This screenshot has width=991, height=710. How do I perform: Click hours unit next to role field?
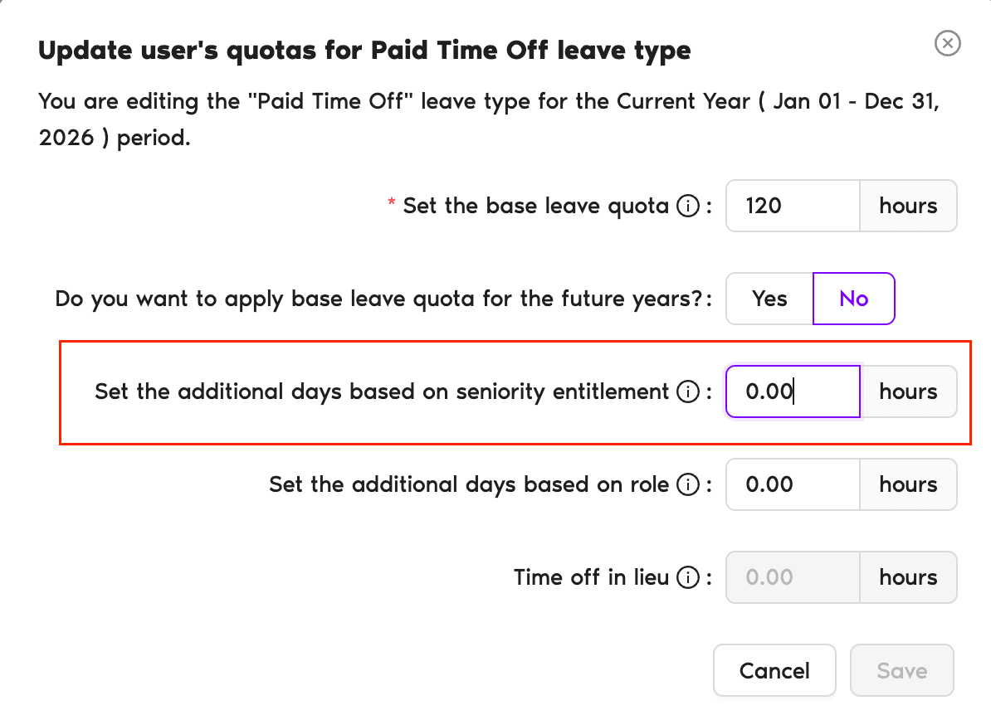tap(908, 484)
